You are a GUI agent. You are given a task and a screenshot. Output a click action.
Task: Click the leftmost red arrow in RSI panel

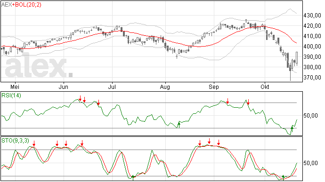pos(80,98)
